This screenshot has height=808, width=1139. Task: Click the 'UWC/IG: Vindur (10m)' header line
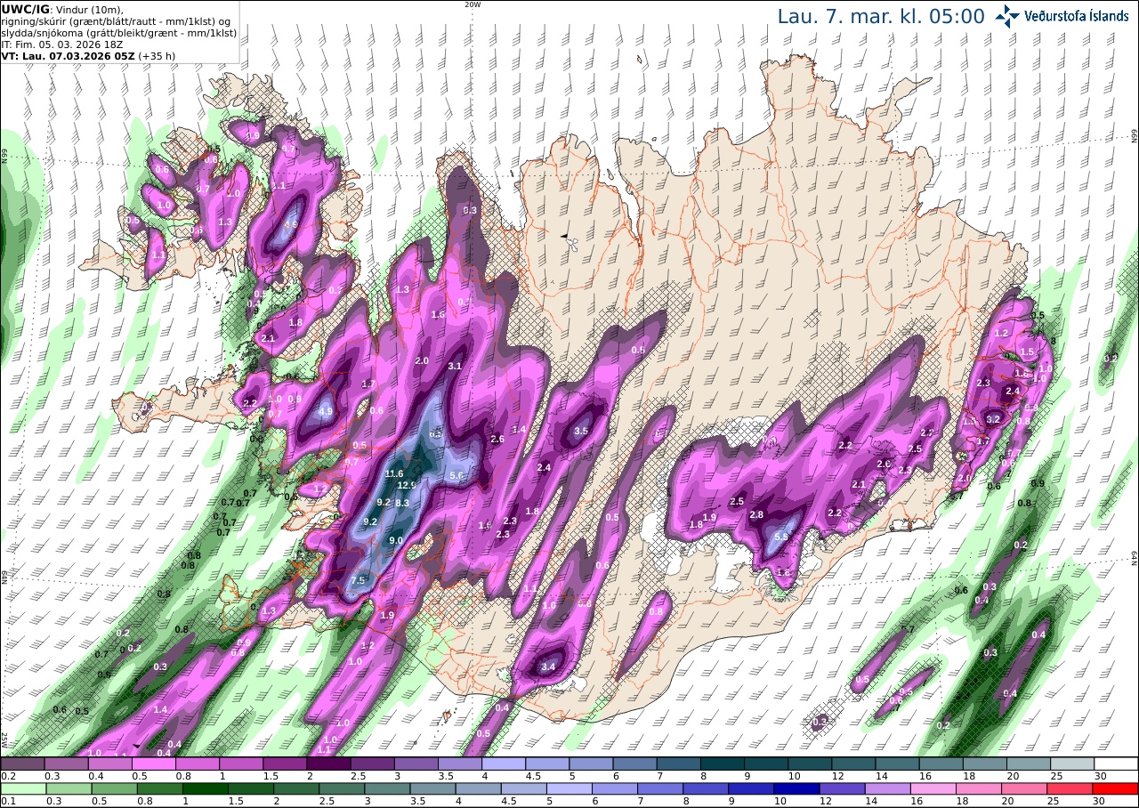point(61,8)
